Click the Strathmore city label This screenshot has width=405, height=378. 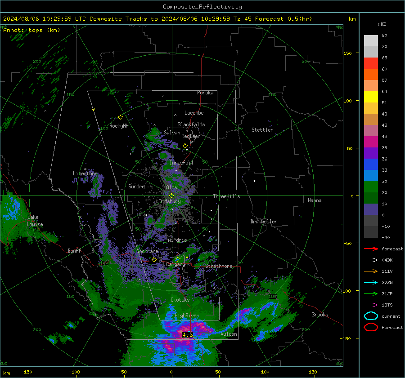tap(219, 266)
